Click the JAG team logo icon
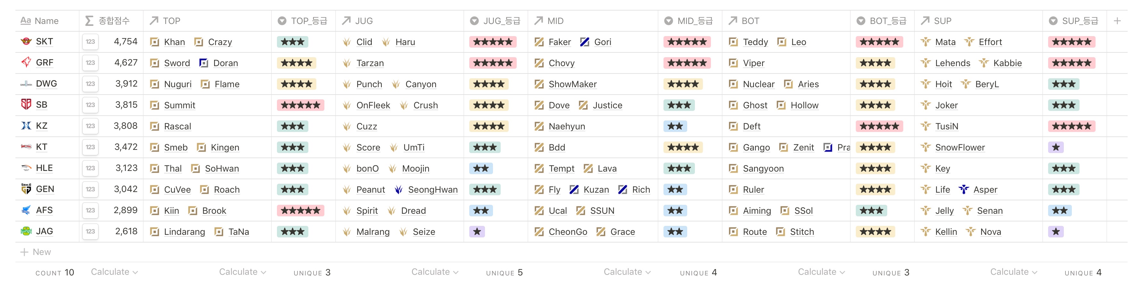This screenshot has width=1143, height=285. 26,231
